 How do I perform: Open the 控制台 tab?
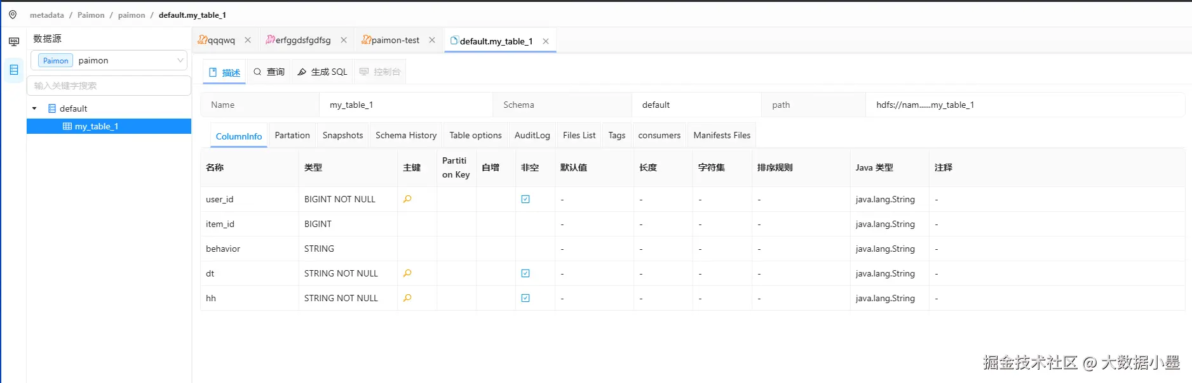coord(380,72)
